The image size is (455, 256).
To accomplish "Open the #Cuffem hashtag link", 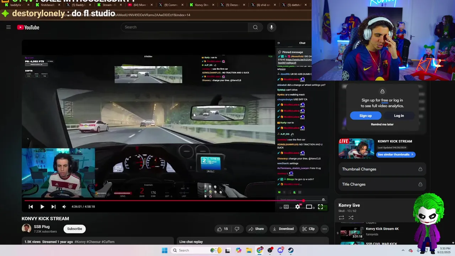I will (108, 242).
